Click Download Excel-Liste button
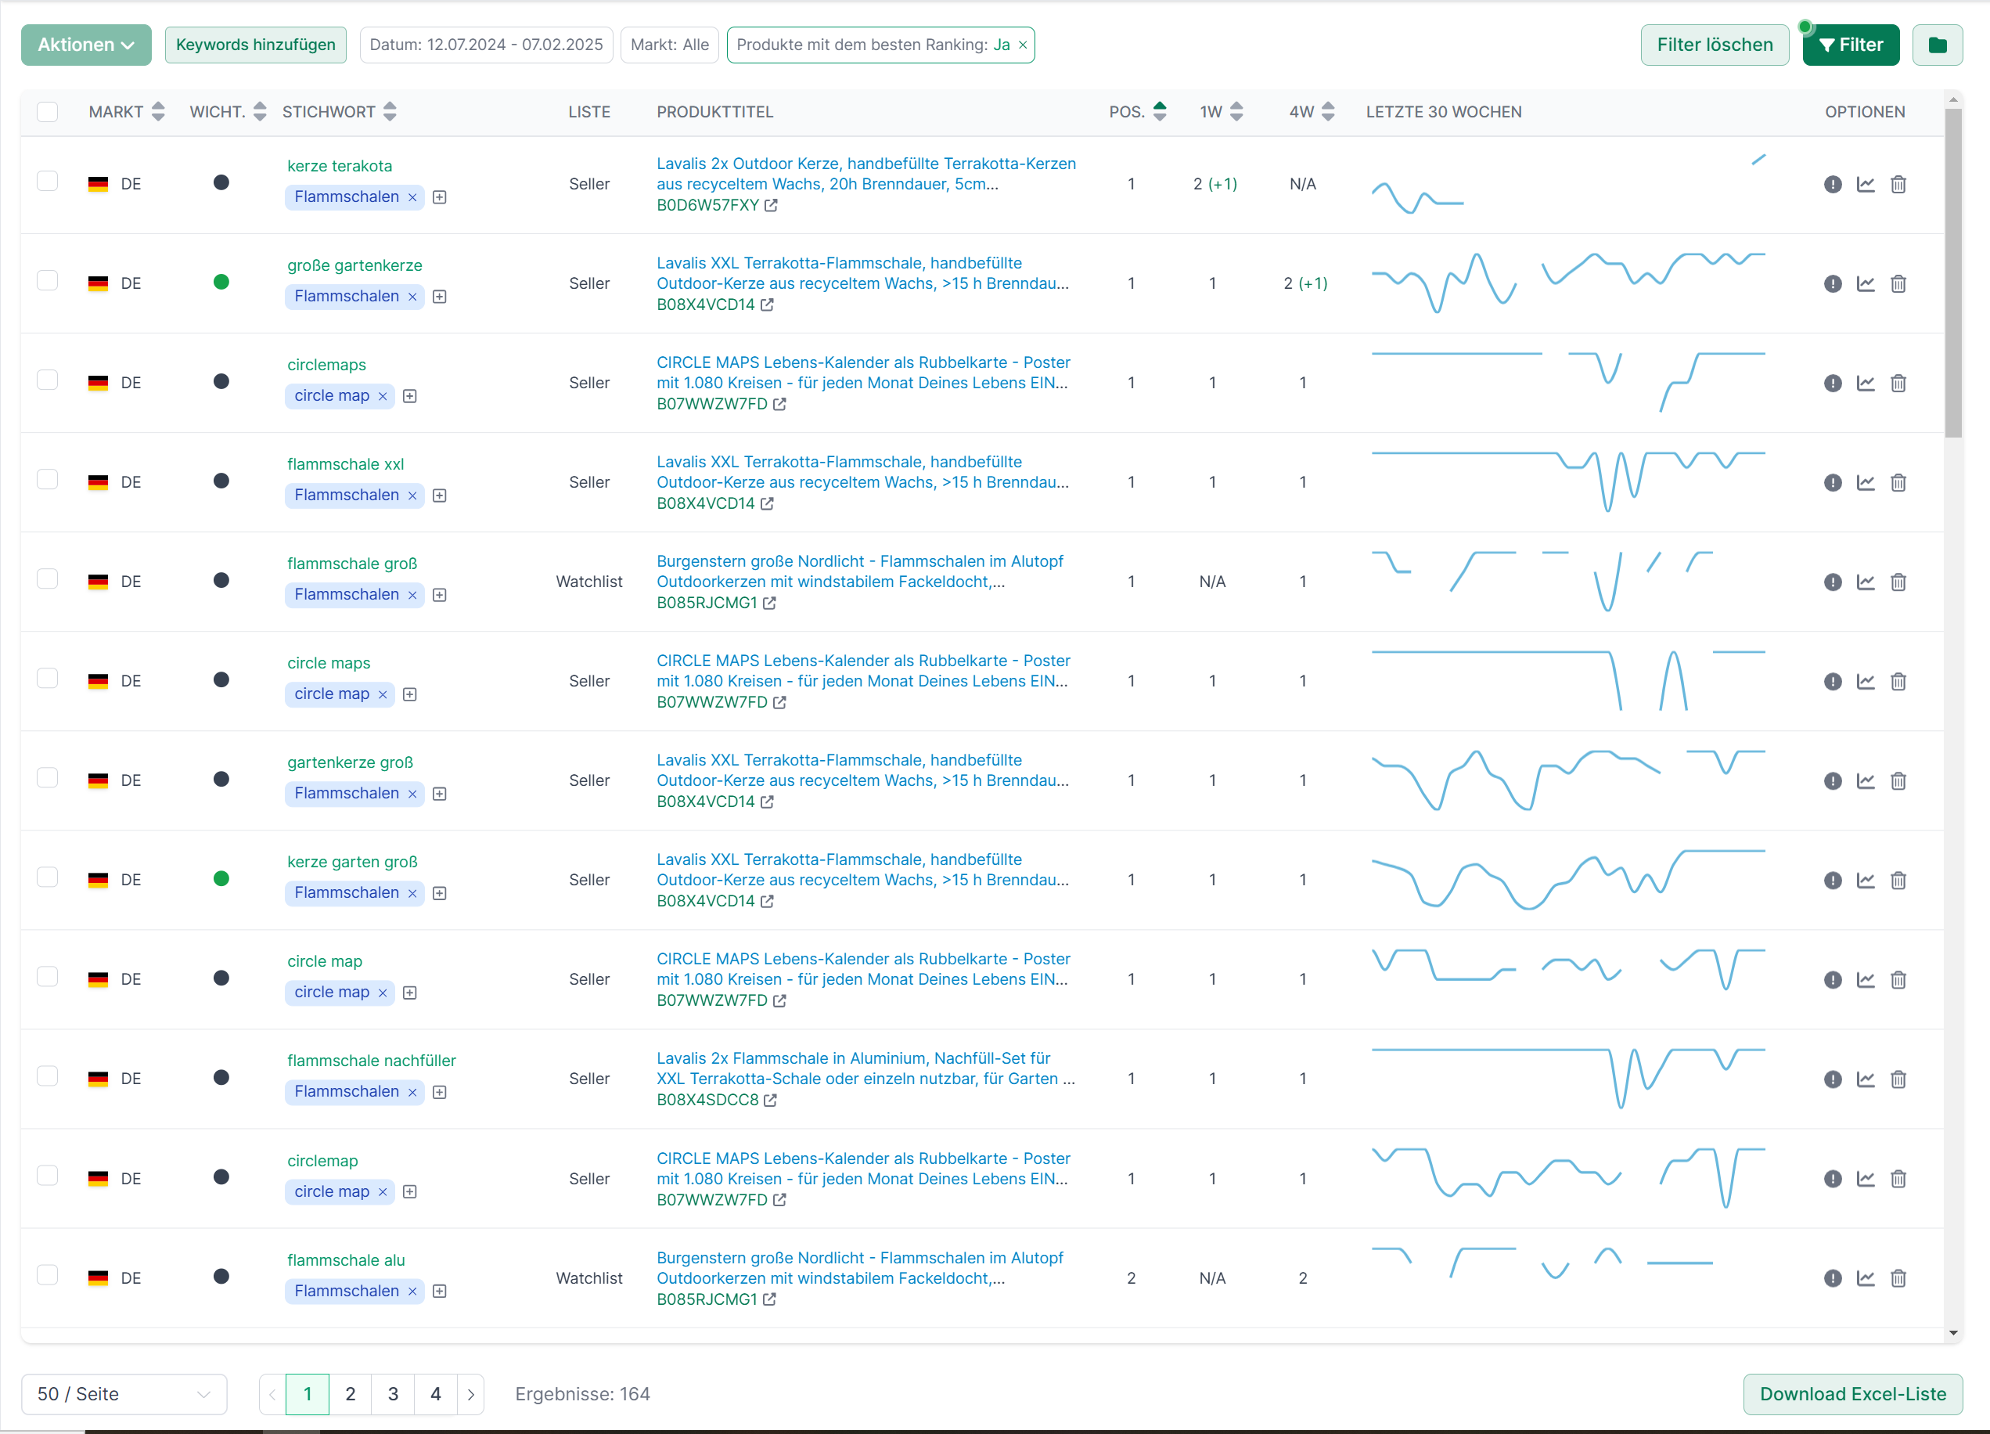The height and width of the screenshot is (1434, 1990). point(1852,1393)
